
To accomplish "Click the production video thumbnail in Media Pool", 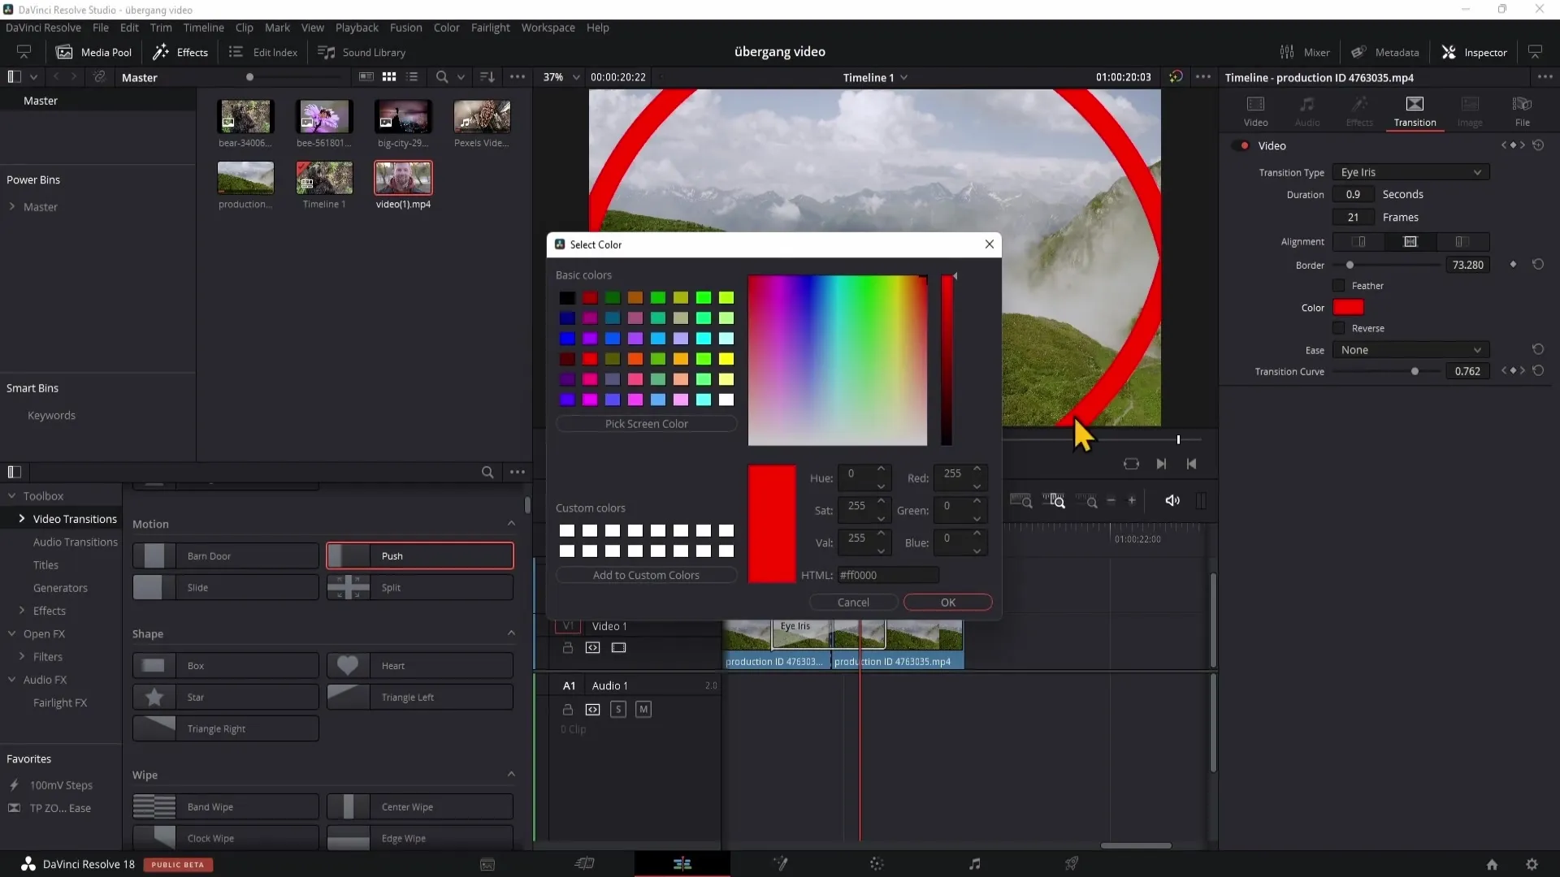I will coord(245,178).
